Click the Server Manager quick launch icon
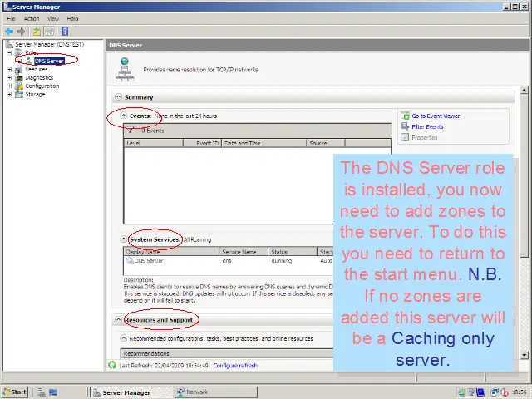The image size is (532, 399). pos(42,392)
